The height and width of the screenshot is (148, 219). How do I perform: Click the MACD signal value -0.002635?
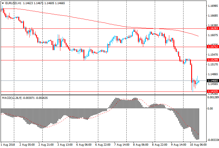pyautogui.click(x=42, y=98)
